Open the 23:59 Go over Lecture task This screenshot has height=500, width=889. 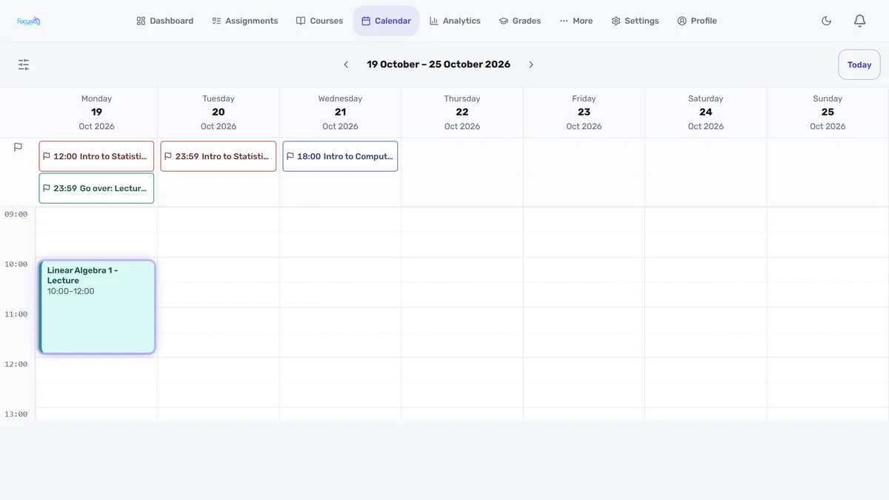click(96, 188)
